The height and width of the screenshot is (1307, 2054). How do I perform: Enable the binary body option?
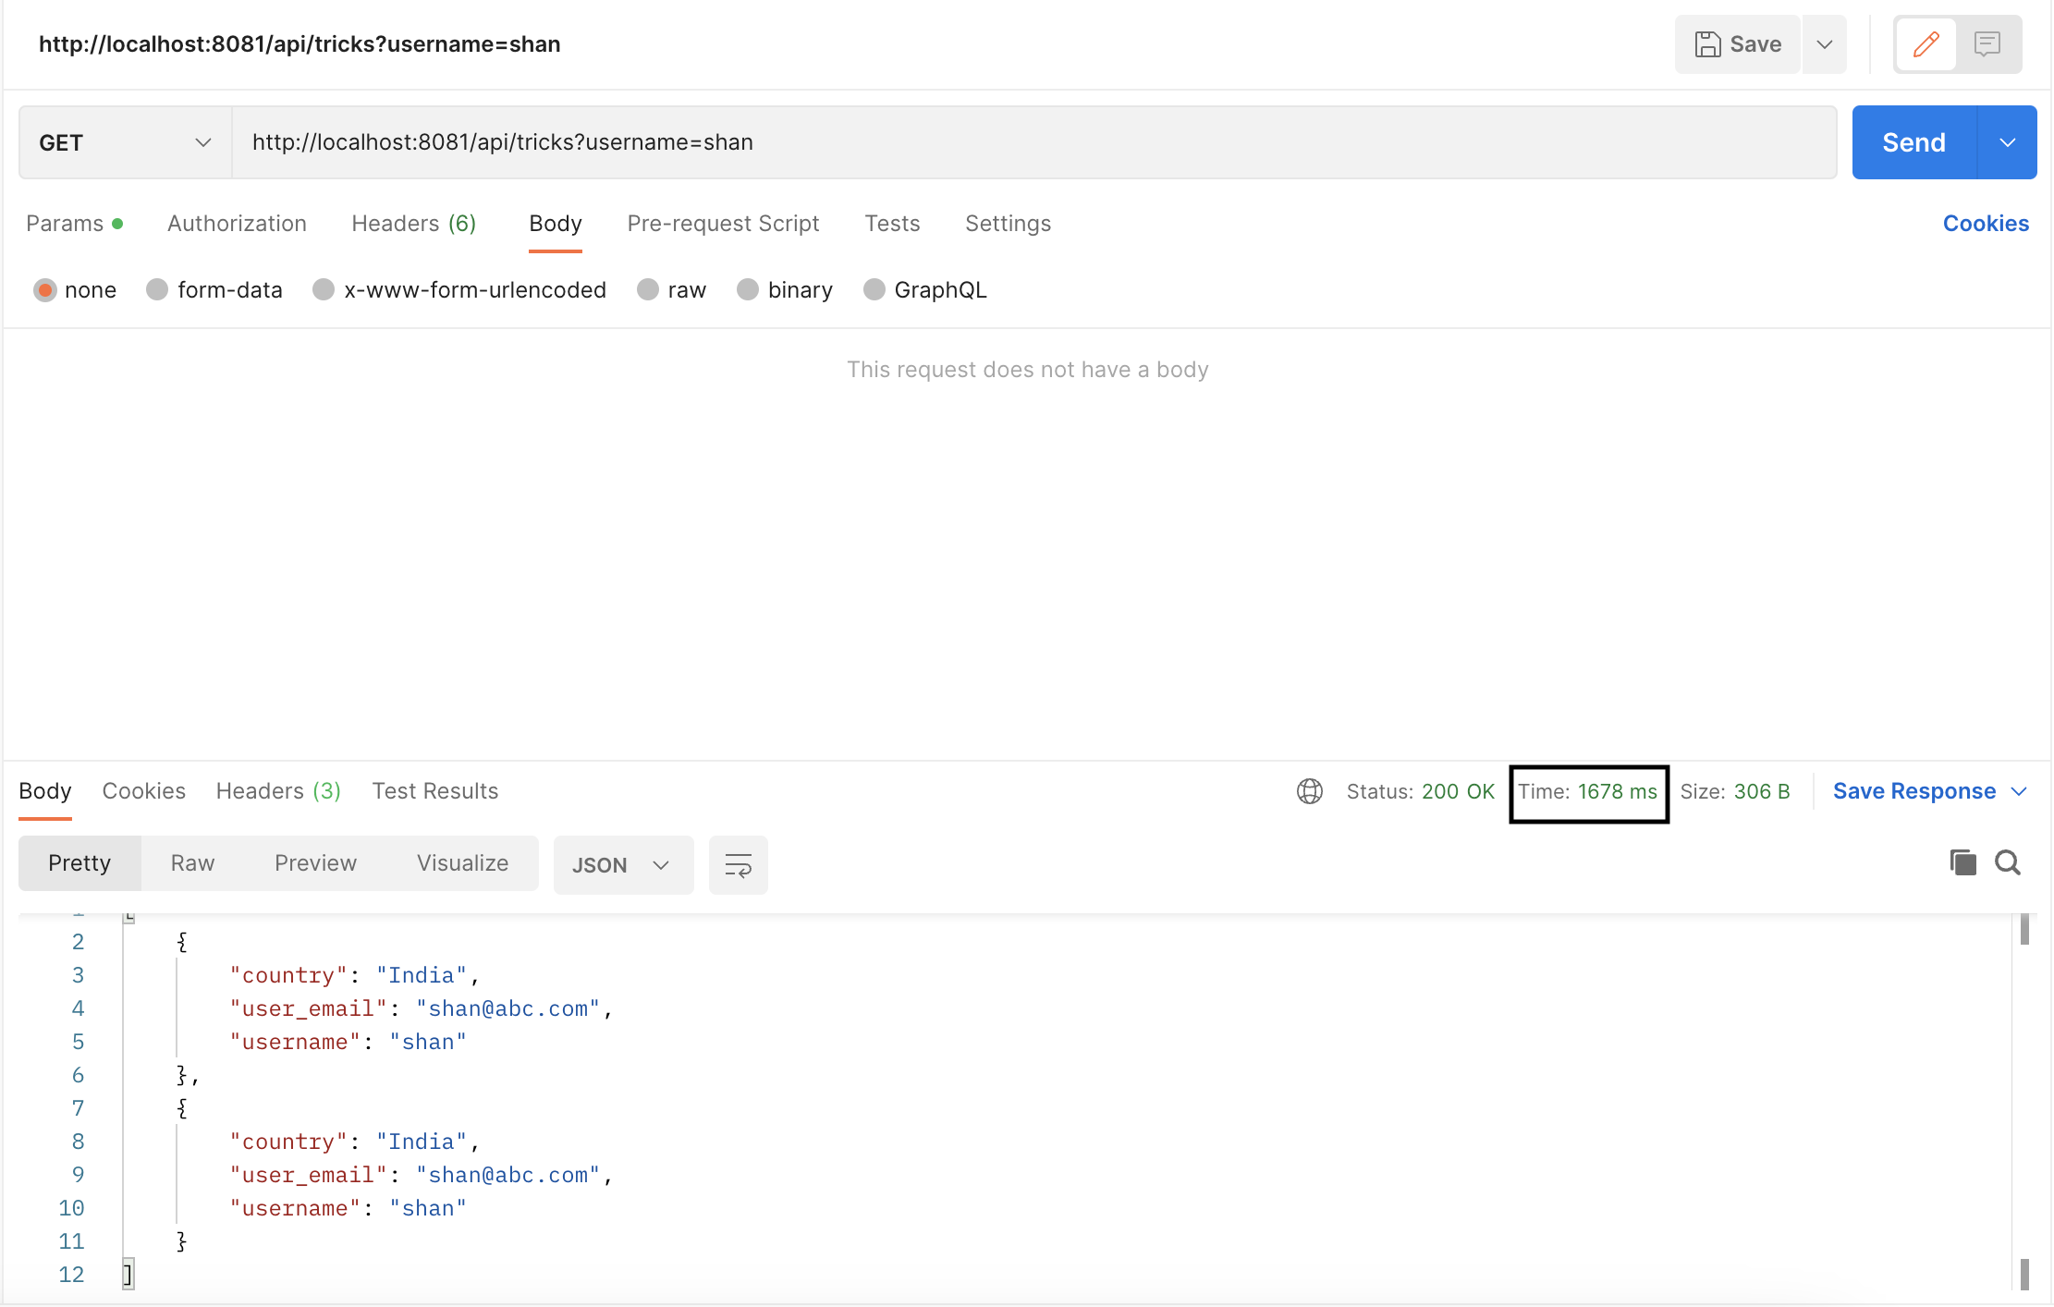click(x=748, y=290)
